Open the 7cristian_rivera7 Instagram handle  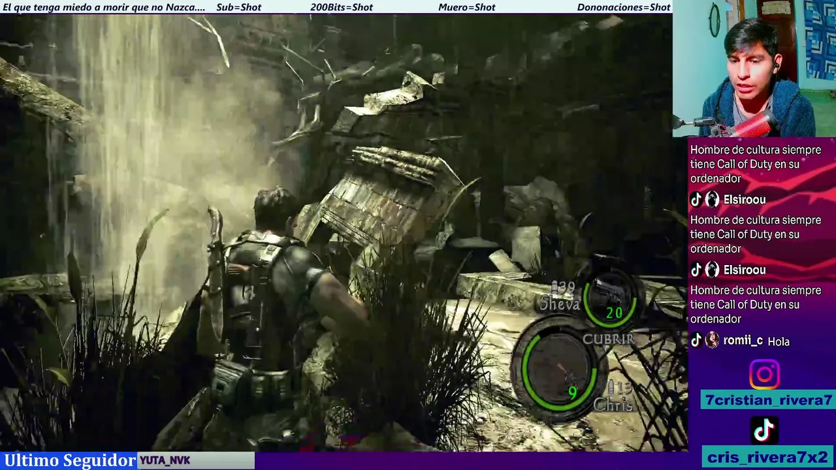pyautogui.click(x=768, y=400)
